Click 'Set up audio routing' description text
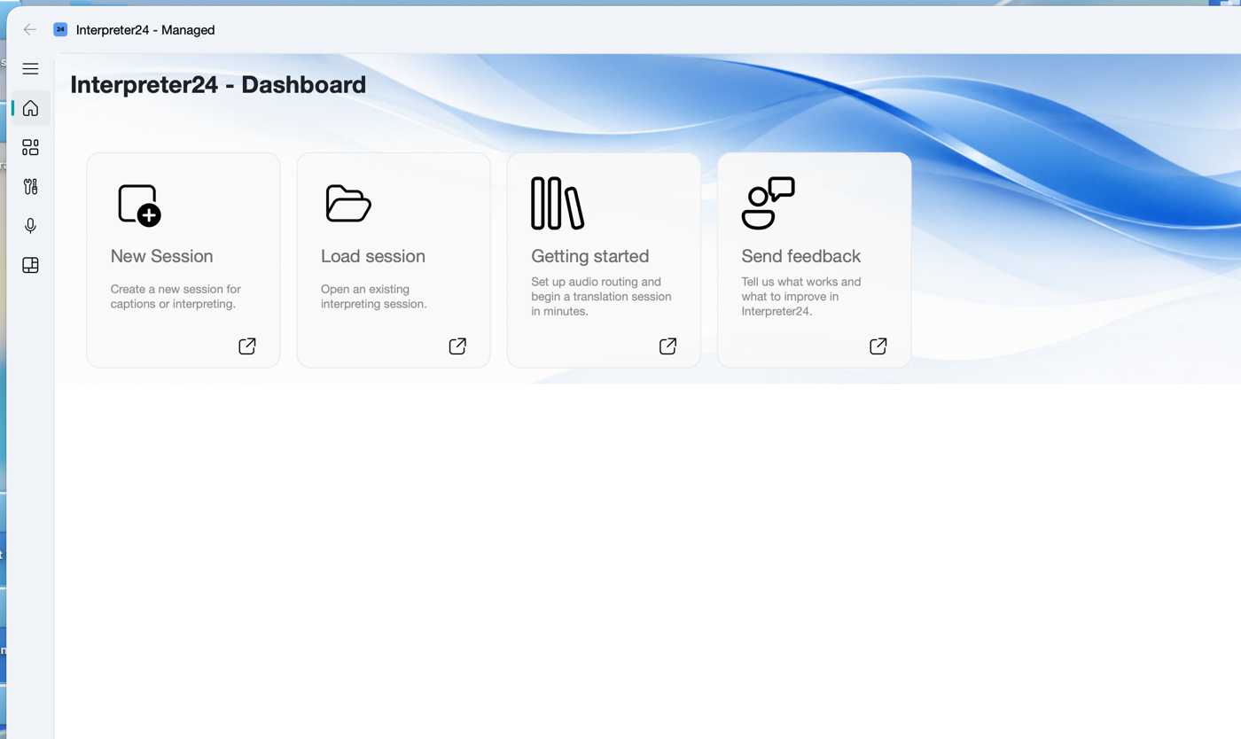Image resolution: width=1241 pixels, height=739 pixels. pyautogui.click(x=601, y=297)
